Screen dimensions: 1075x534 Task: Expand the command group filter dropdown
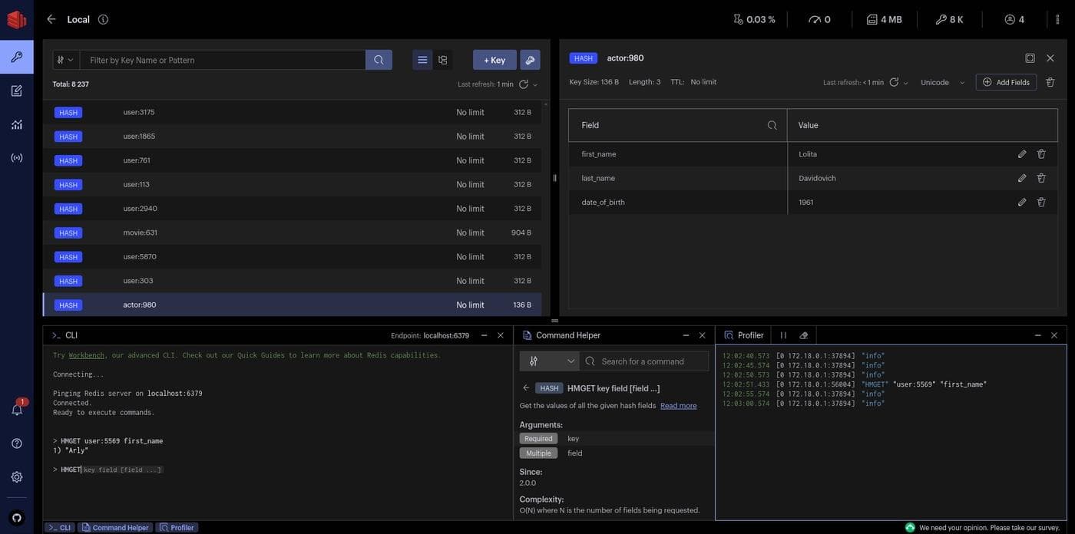pos(549,361)
